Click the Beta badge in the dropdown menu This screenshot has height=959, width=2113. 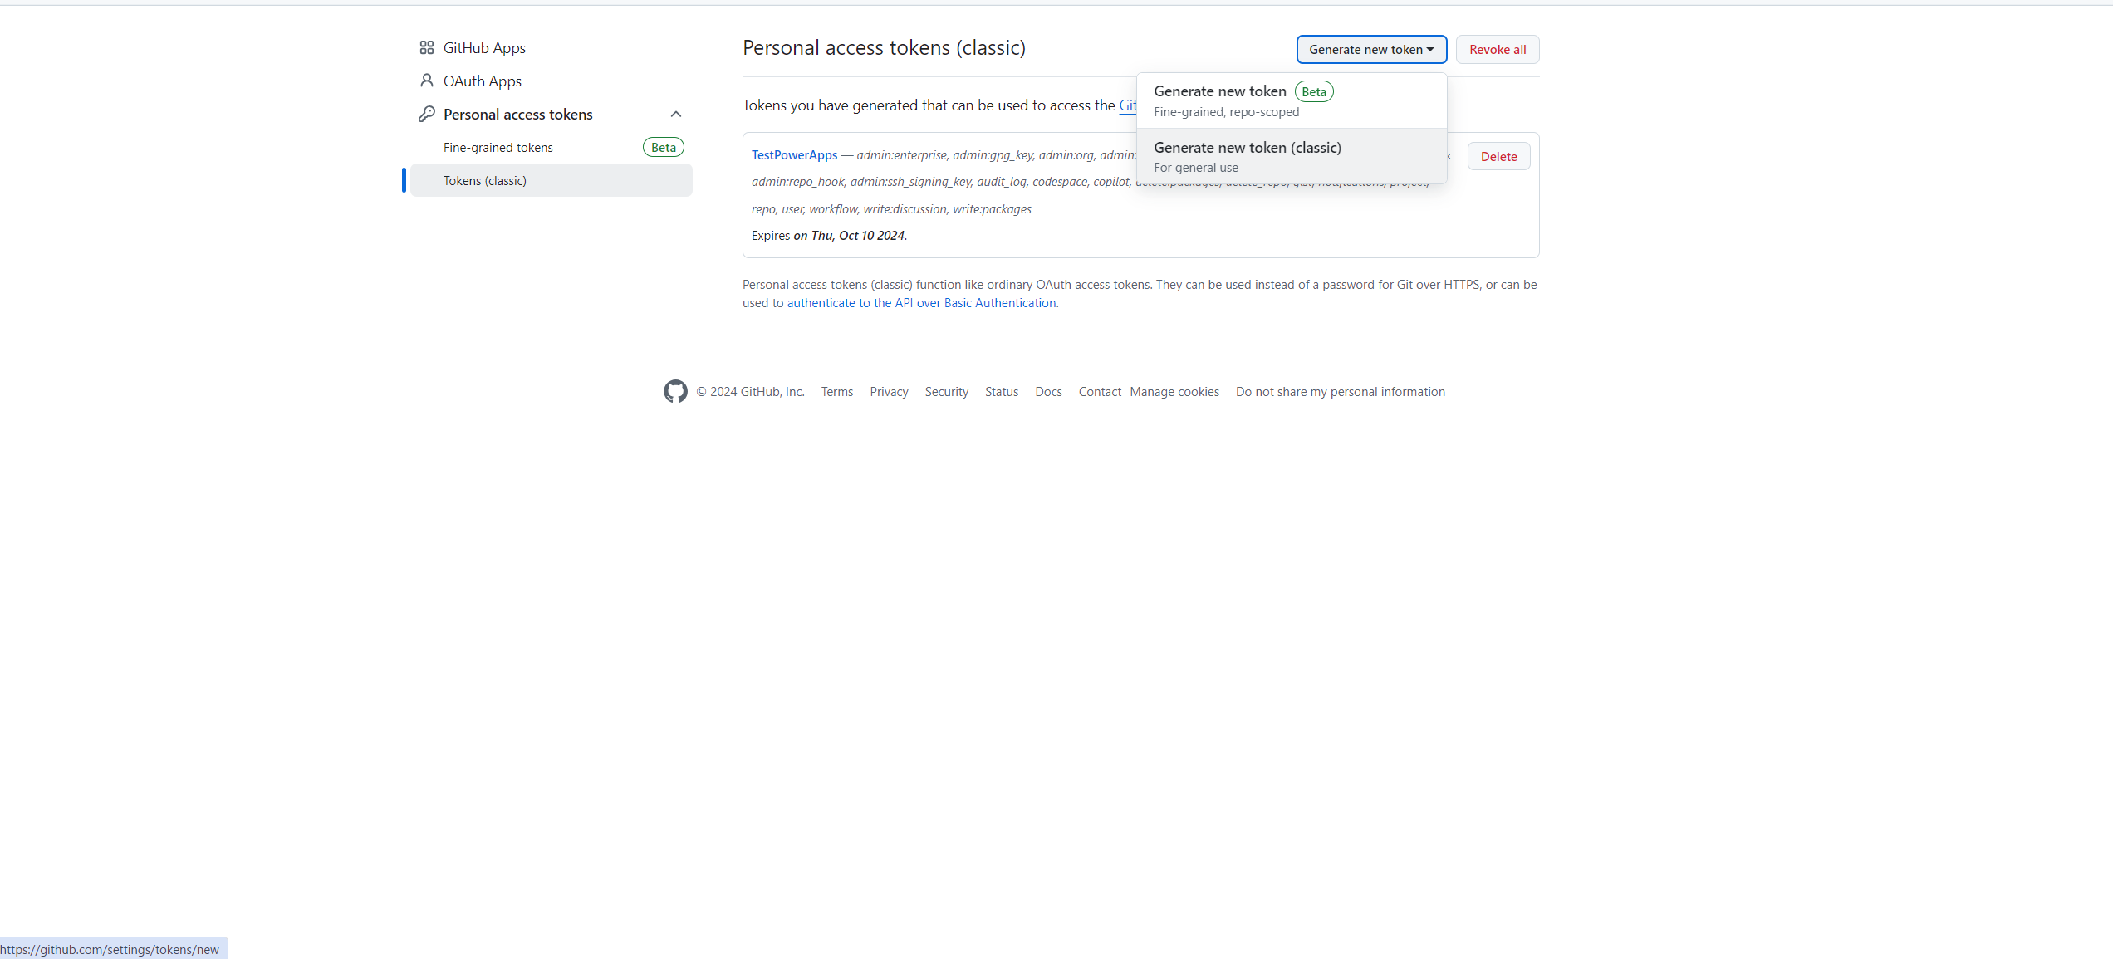[1313, 91]
